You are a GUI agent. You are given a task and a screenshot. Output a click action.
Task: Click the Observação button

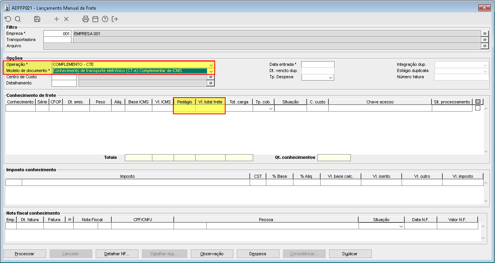(212, 254)
